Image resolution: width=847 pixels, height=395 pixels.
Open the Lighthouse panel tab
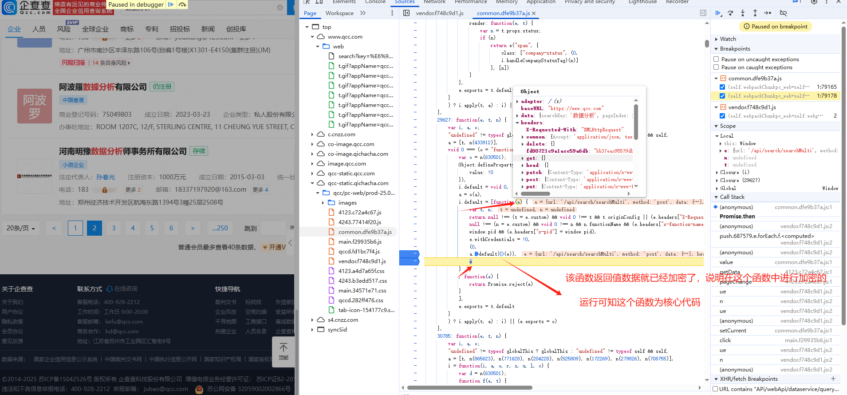[x=642, y=2]
